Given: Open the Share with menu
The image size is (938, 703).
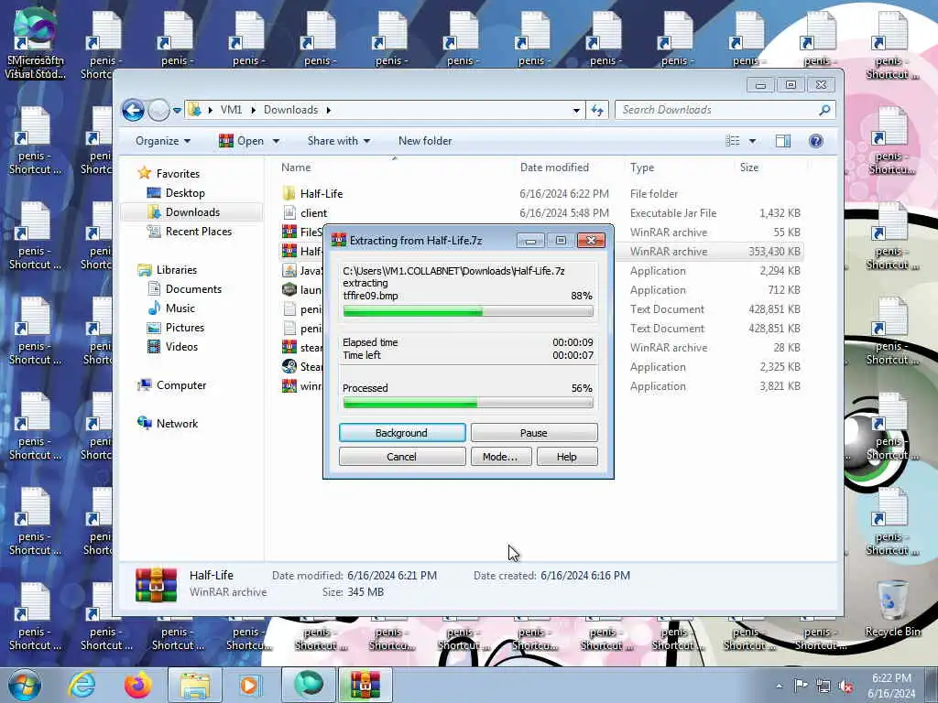Looking at the screenshot, I should 339,141.
